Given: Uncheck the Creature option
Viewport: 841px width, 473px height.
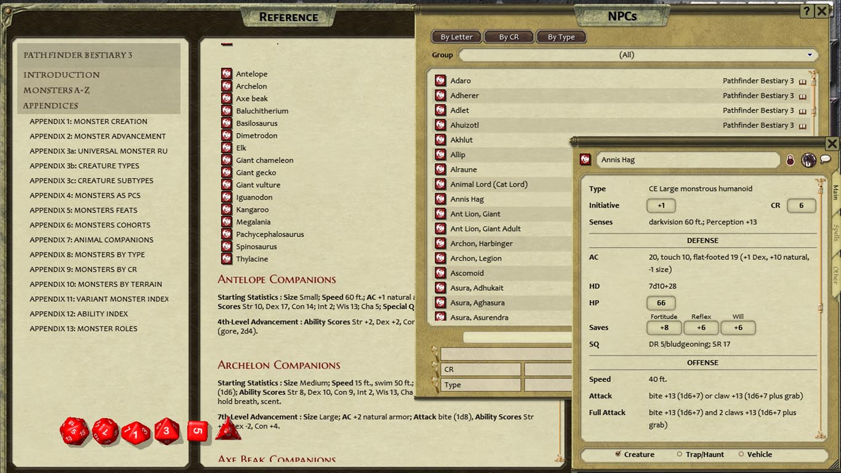Looking at the screenshot, I should tap(618, 455).
